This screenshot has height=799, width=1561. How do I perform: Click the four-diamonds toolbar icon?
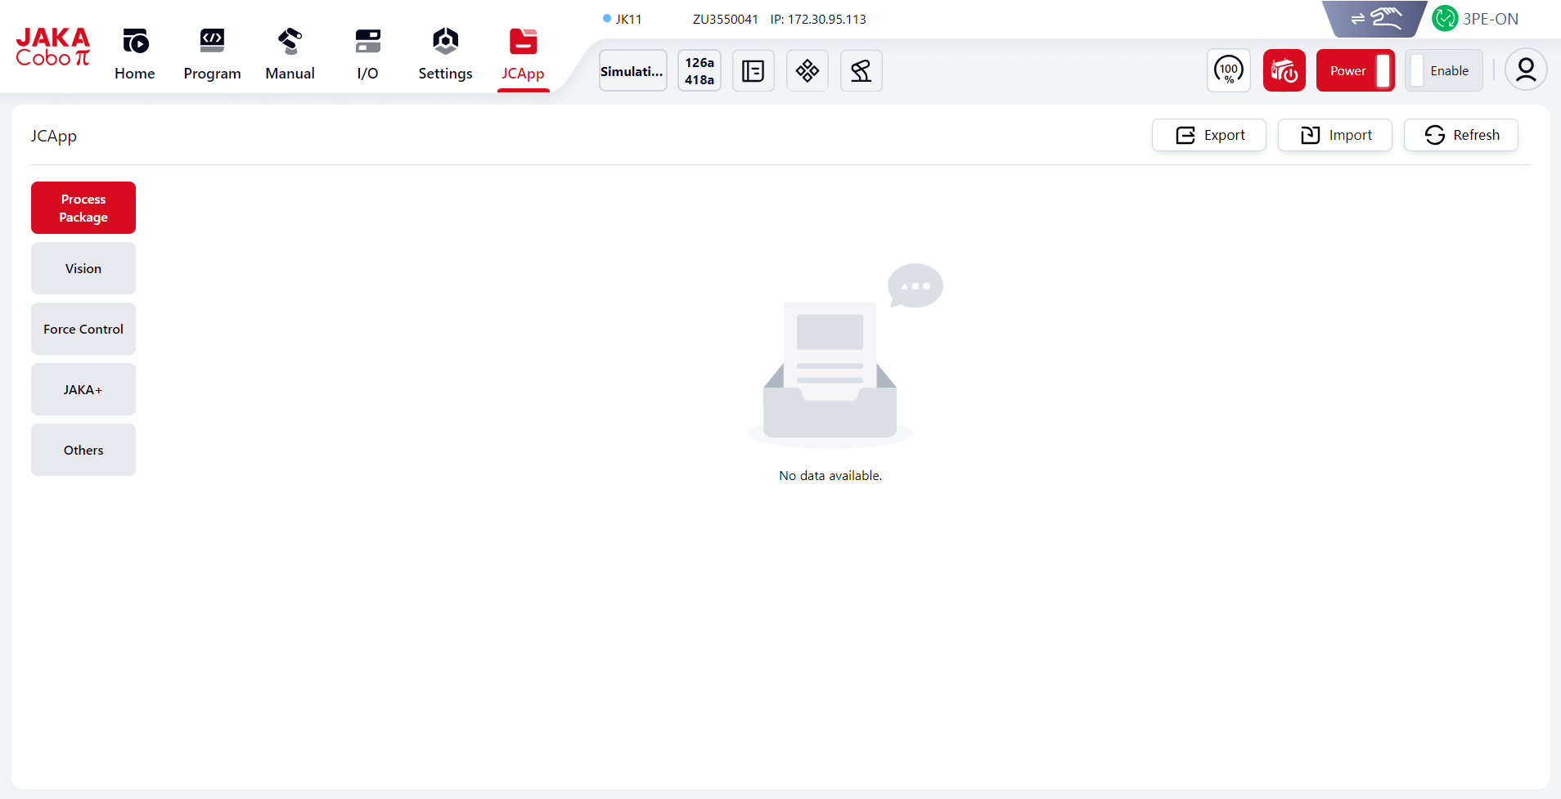[807, 71]
